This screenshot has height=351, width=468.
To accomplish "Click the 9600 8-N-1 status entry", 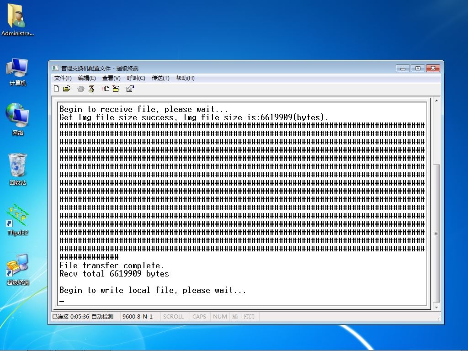I will [138, 316].
